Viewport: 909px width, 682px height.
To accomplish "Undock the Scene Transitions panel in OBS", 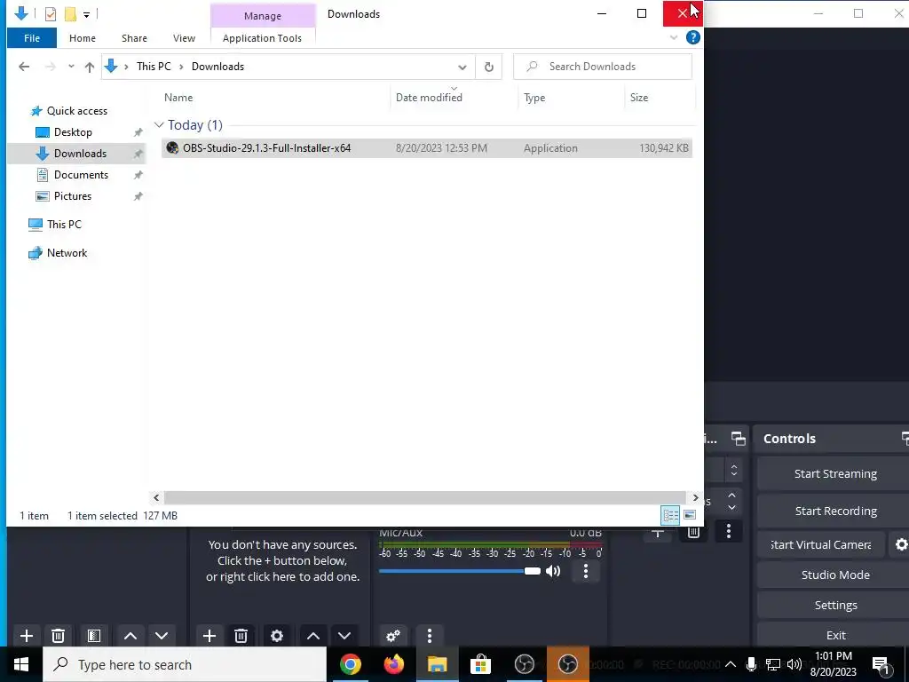I will click(738, 439).
